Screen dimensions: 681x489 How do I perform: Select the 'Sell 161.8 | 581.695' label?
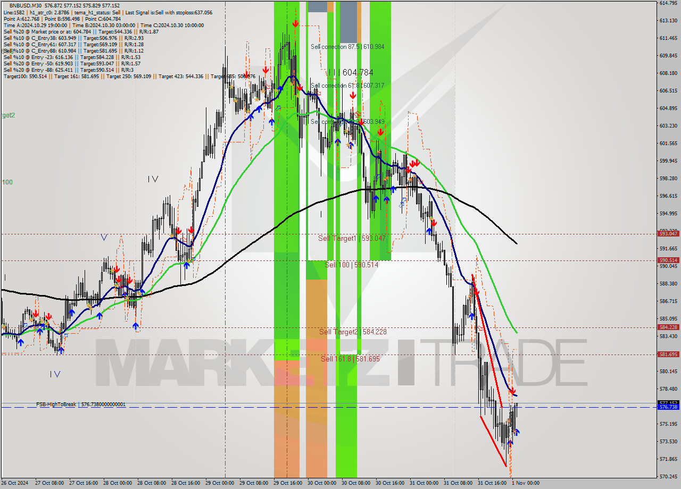(x=350, y=359)
